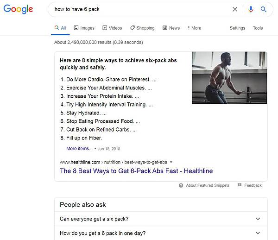Click inside the search input field
Image resolution: width=278 pixels, height=240 pixels.
(x=140, y=9)
